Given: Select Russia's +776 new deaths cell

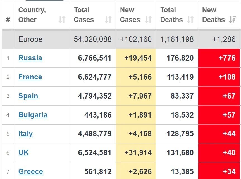Looking at the screenshot, I should [x=219, y=58].
